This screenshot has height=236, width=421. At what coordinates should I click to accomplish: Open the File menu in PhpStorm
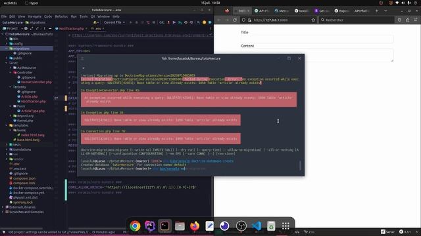click(4, 16)
